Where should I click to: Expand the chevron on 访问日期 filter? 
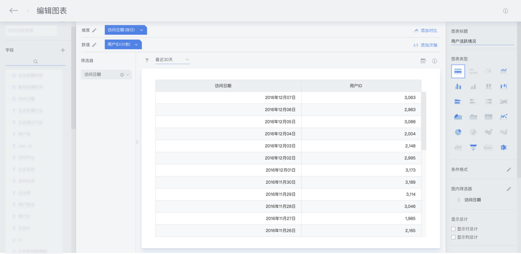pos(128,75)
